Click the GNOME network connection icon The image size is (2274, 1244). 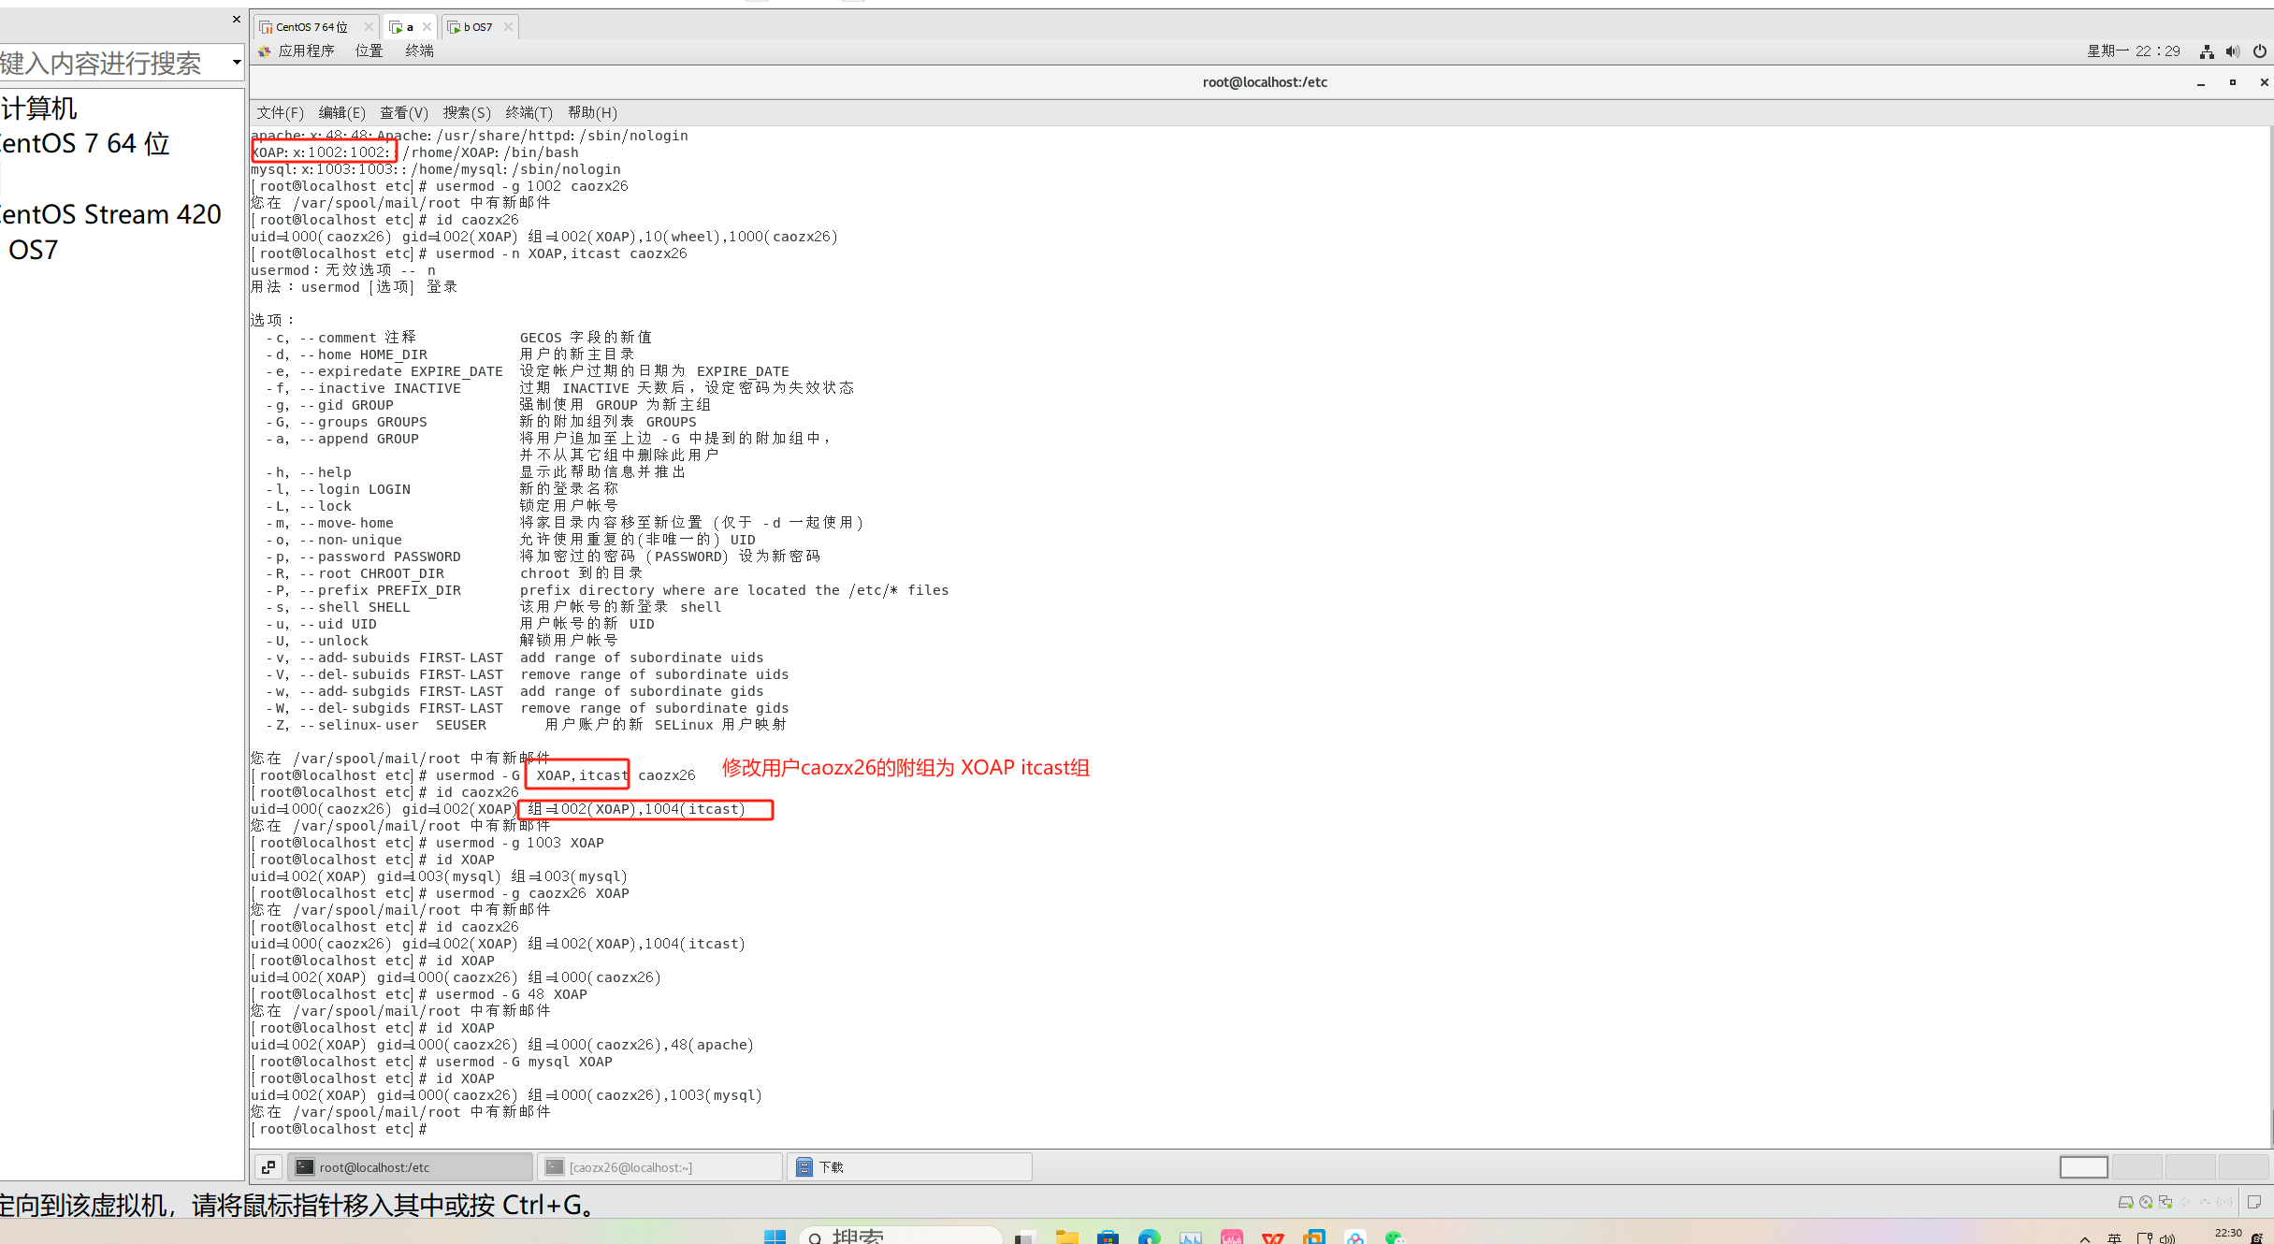pyautogui.click(x=2207, y=51)
